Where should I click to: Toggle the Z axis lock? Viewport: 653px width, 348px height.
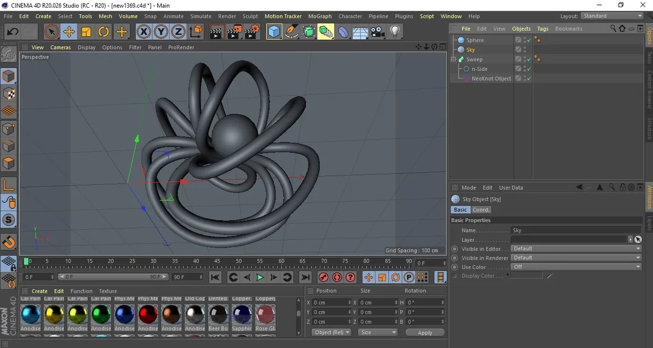[178, 32]
